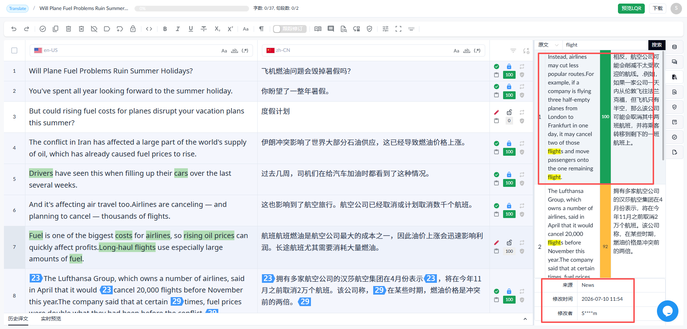Toggle case-sensitive Aa in en-US filter
Viewport: 687px width, 329px height.
point(224,51)
